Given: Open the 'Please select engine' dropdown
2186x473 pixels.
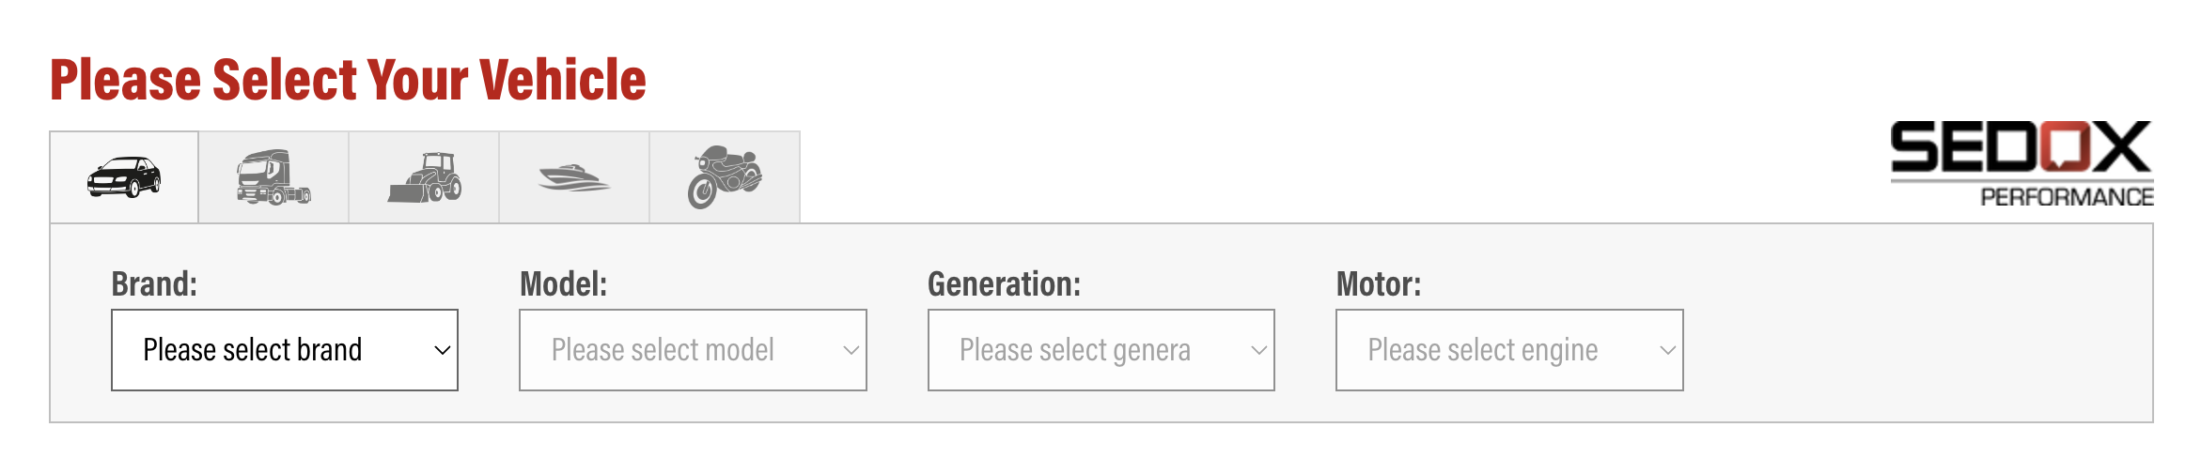Looking at the screenshot, I should (1508, 350).
